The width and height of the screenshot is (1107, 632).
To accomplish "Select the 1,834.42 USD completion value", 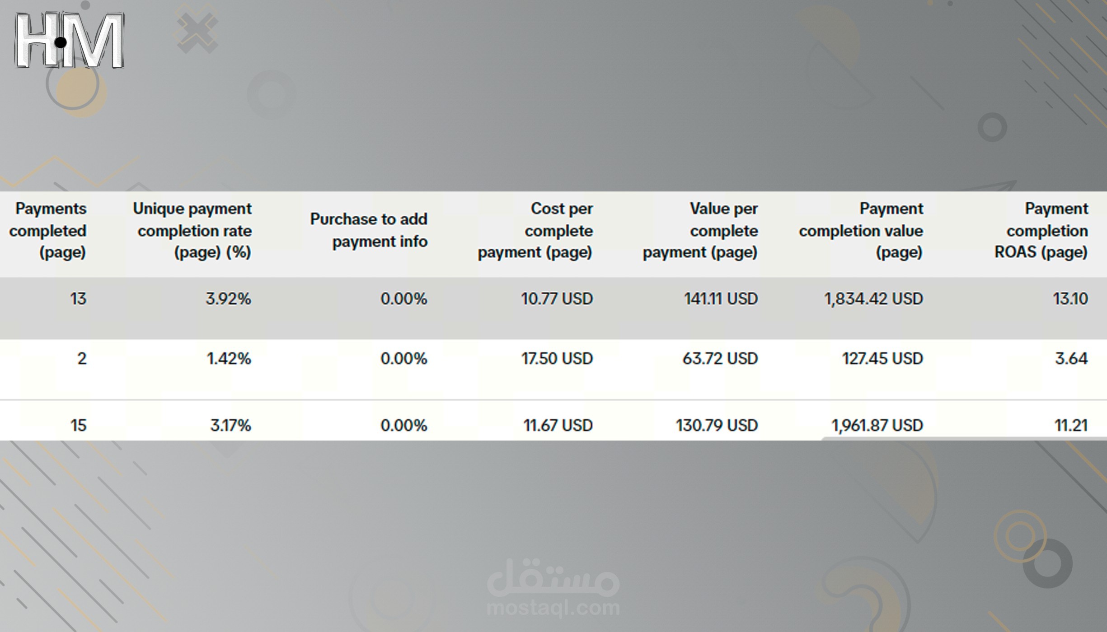I will click(x=873, y=299).
